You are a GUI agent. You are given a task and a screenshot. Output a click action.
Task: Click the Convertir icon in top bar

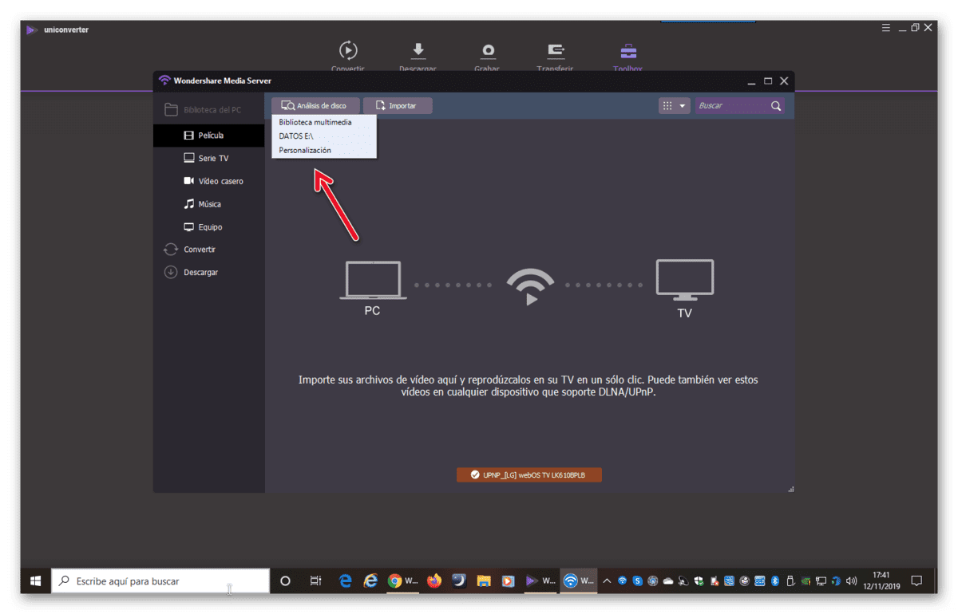pos(348,52)
